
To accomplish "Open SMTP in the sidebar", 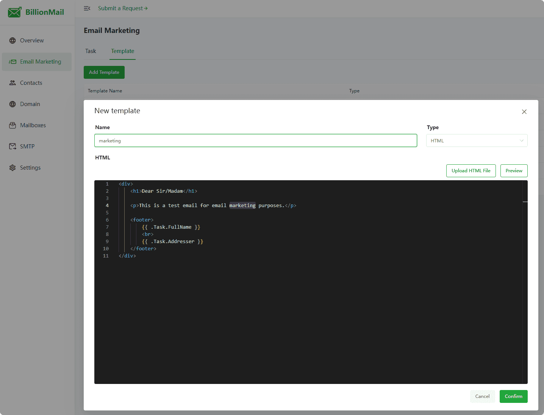I will point(37,147).
